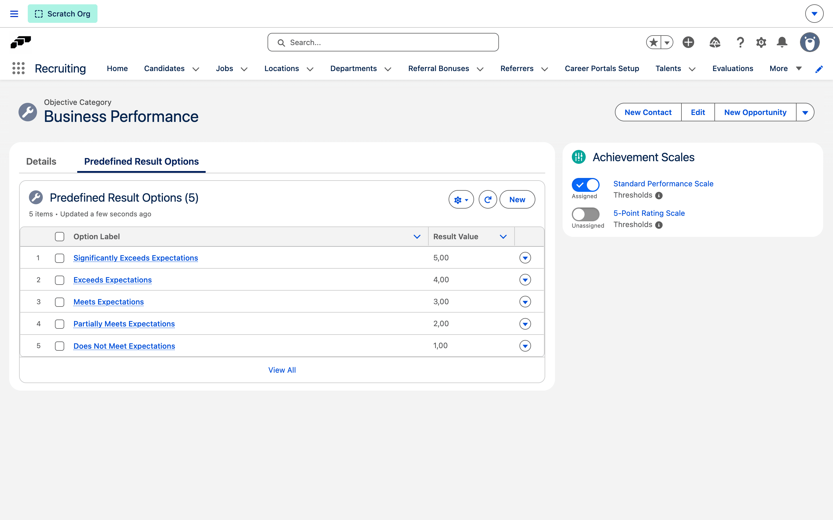Open the Meets Expectations record link
The image size is (833, 520).
pyautogui.click(x=108, y=302)
